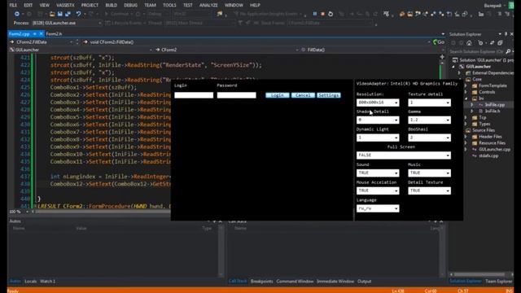Screen dimensions: 521x293
Task: Select the Header Files folder
Action: (x=490, y=137)
